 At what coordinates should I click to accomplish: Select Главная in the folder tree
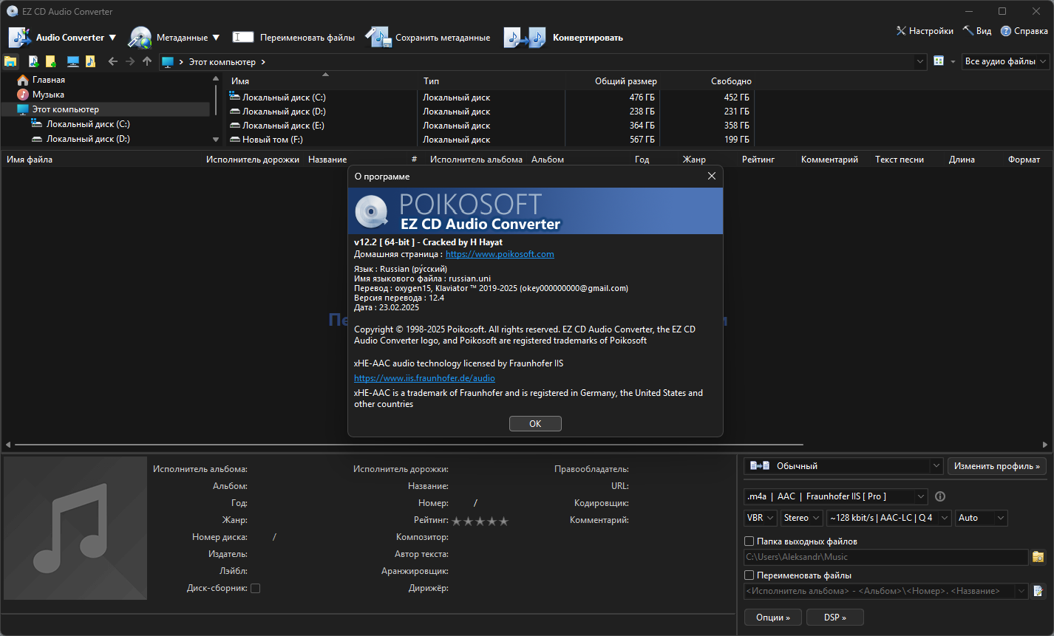[49, 80]
